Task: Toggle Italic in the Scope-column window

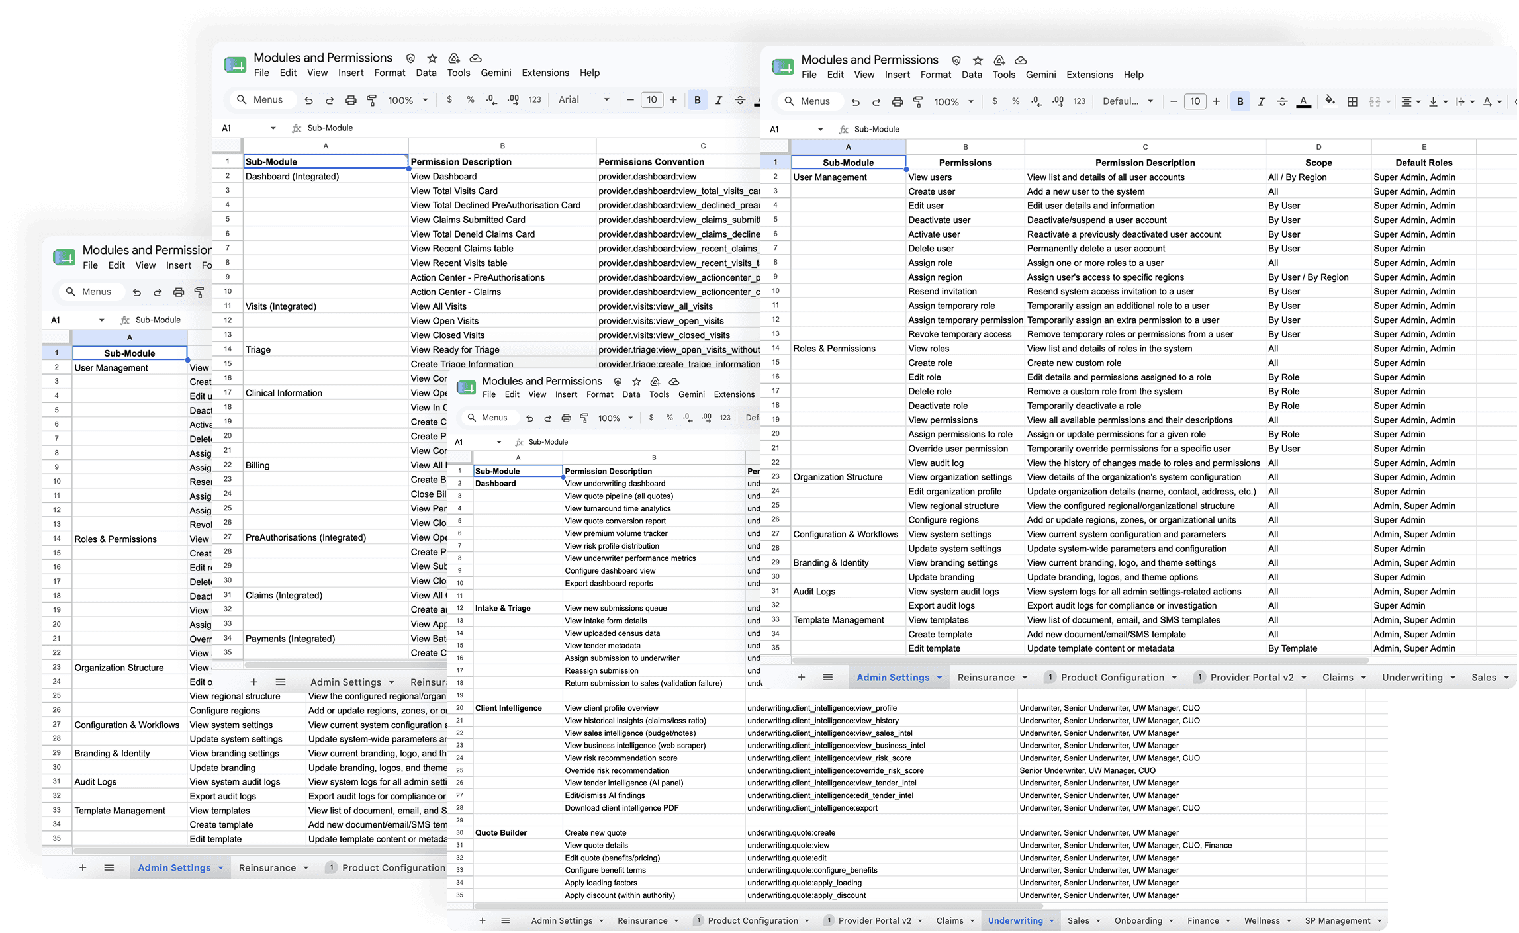Action: pyautogui.click(x=1261, y=101)
